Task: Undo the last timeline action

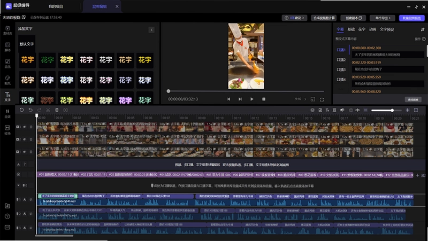Action: 30,110
